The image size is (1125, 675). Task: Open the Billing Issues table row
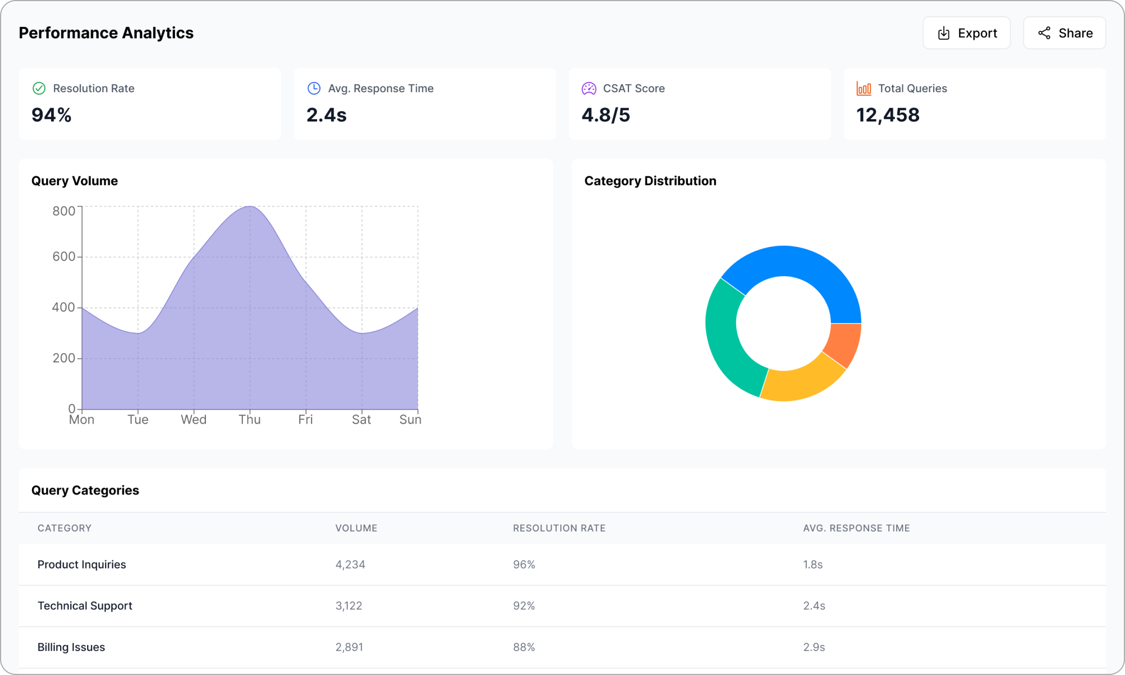pyautogui.click(x=71, y=647)
